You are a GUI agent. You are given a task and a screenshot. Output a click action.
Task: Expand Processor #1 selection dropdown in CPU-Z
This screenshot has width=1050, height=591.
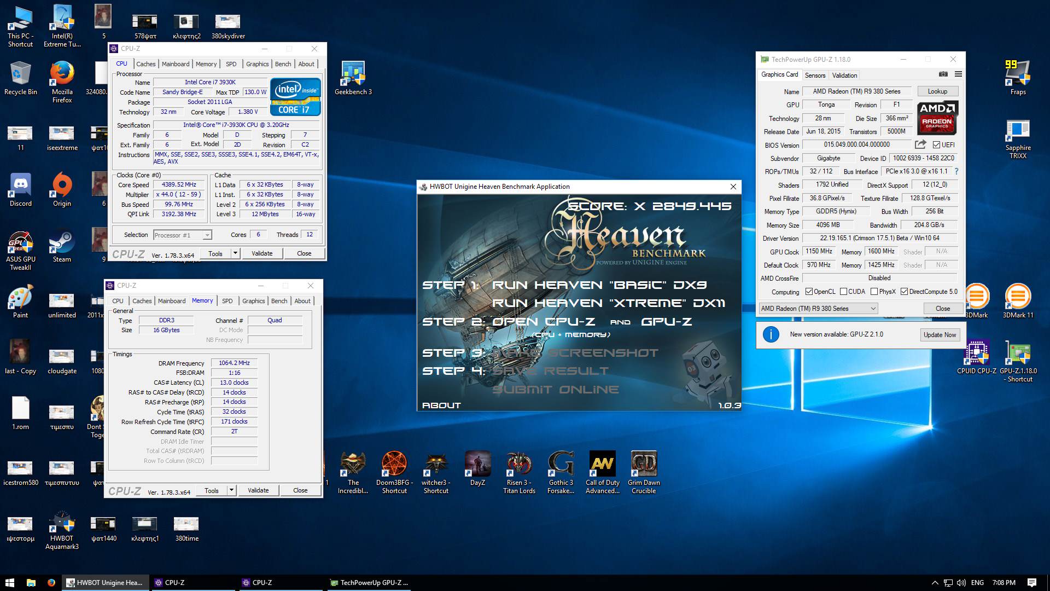click(x=207, y=235)
